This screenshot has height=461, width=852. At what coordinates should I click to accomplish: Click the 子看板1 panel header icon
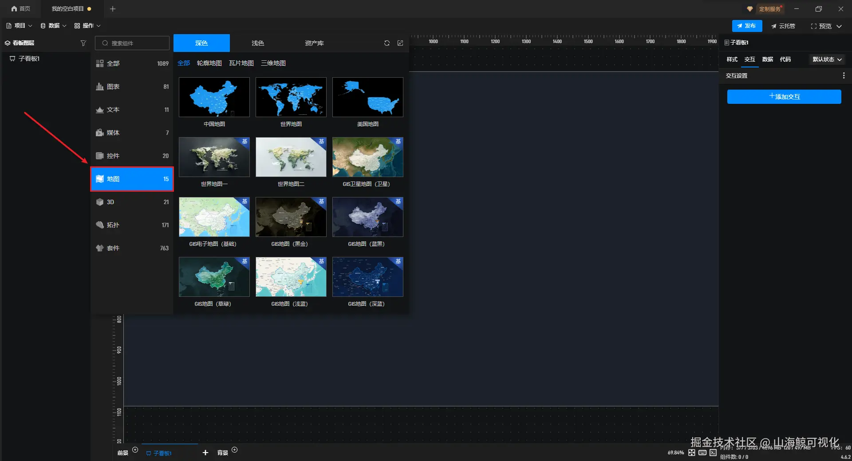tap(726, 43)
